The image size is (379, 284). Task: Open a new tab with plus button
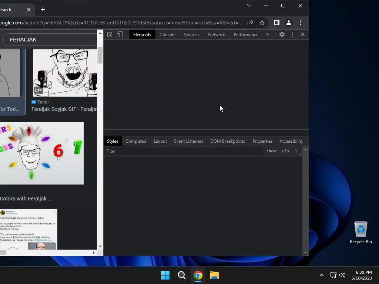[43, 10]
